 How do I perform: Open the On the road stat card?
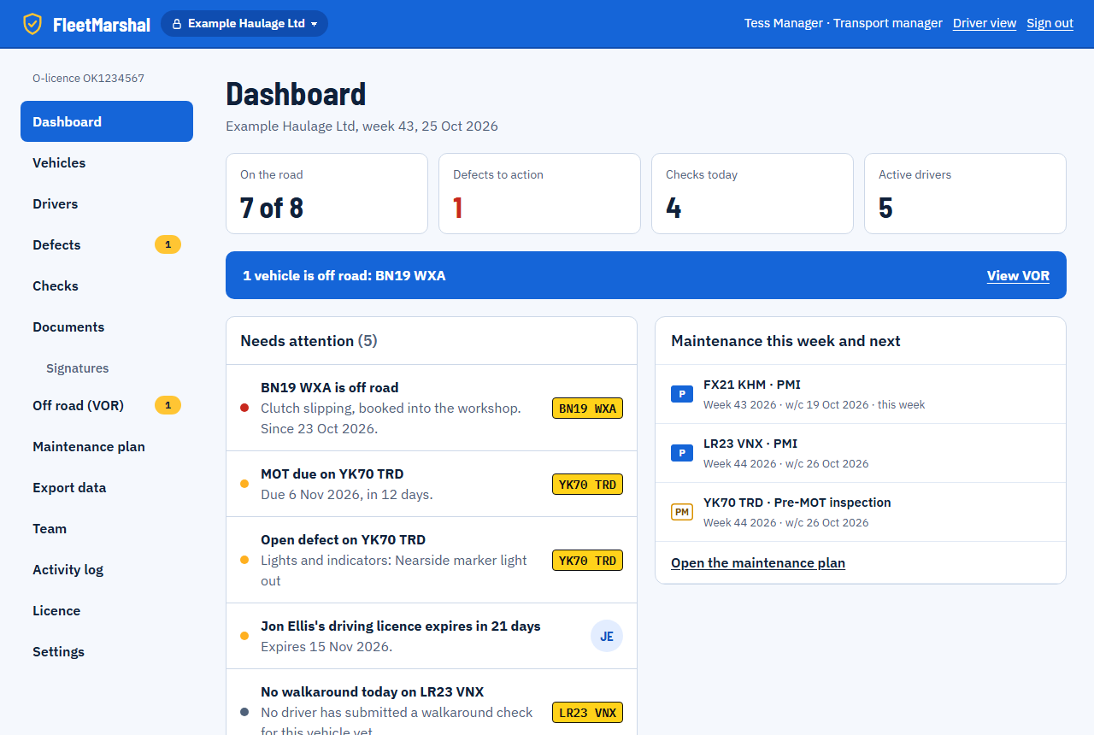[x=326, y=193]
